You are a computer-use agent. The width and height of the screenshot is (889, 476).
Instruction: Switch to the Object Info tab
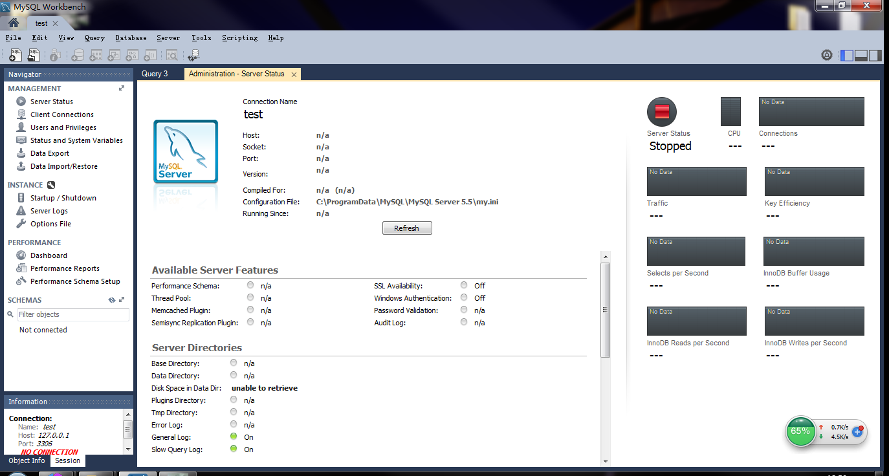[x=27, y=460]
